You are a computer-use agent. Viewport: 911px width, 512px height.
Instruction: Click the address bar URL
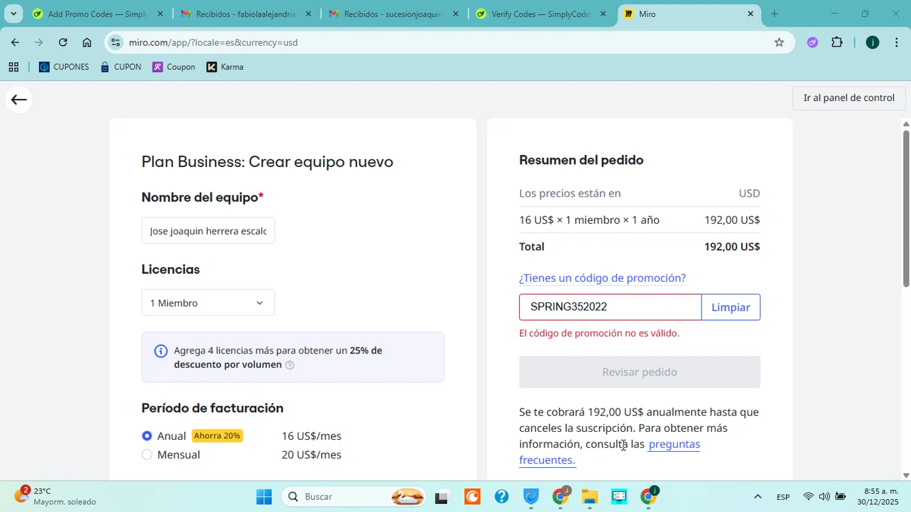[x=213, y=43]
